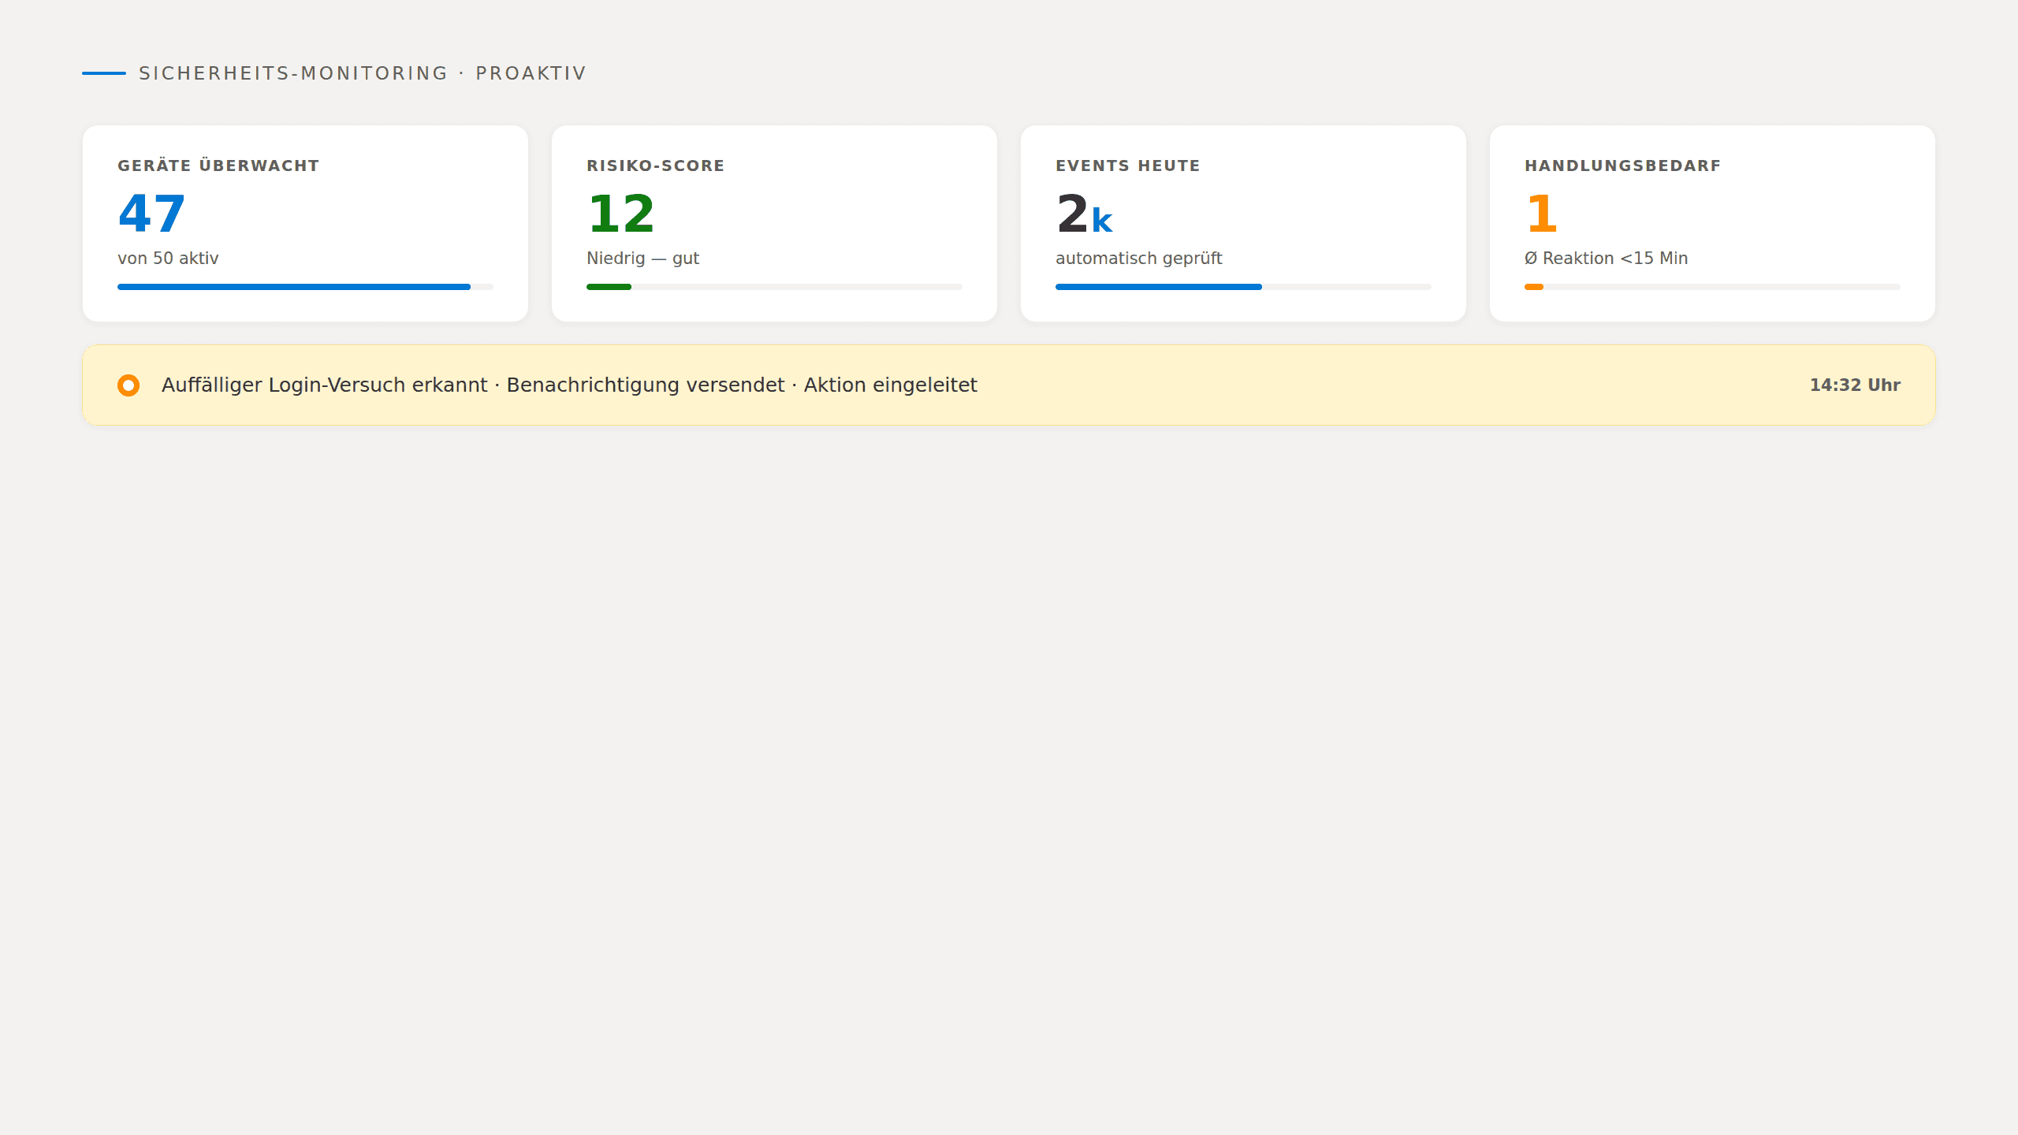The width and height of the screenshot is (2018, 1135).
Task: Click the devices blue progress bar
Action: [x=294, y=287]
